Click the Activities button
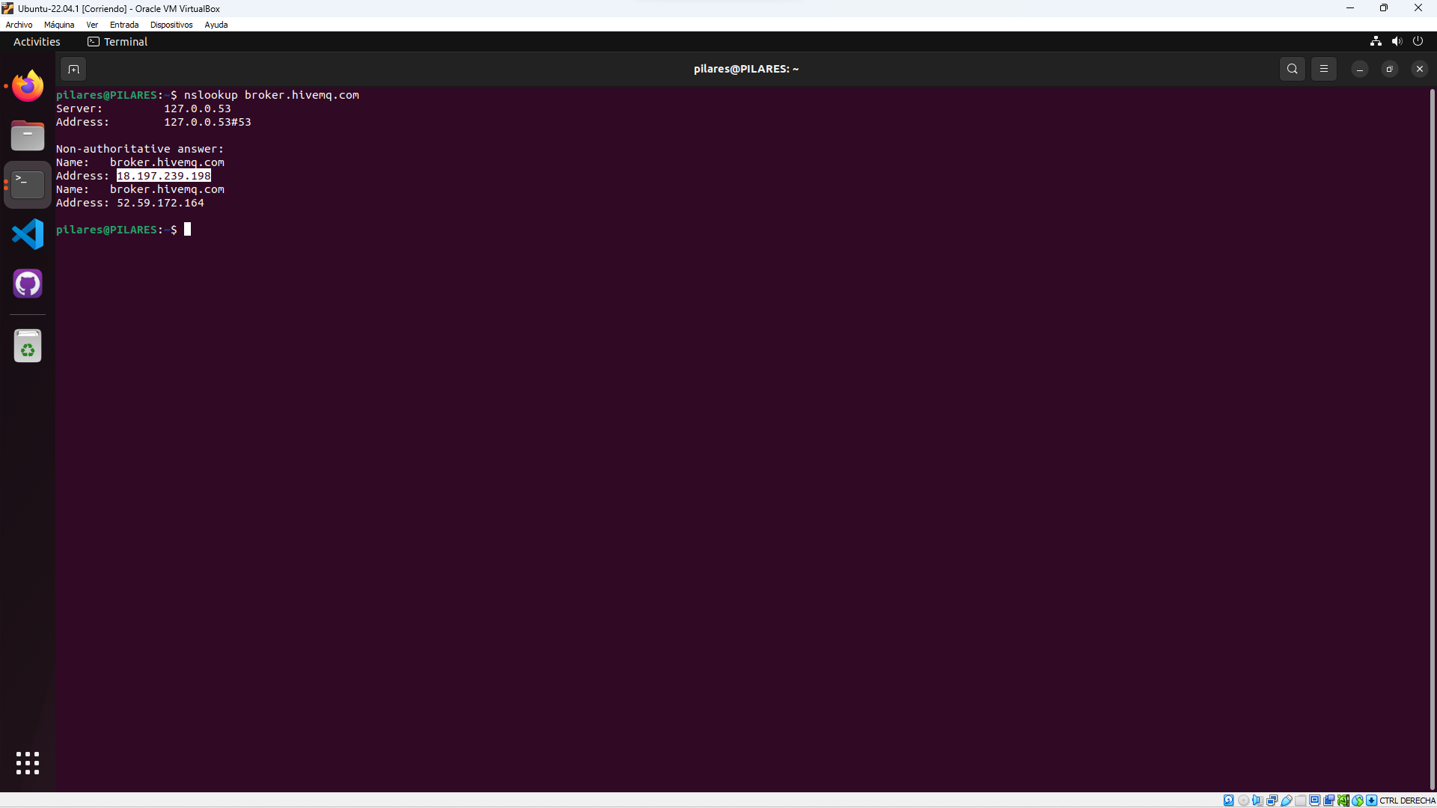The width and height of the screenshot is (1437, 808). (36, 41)
